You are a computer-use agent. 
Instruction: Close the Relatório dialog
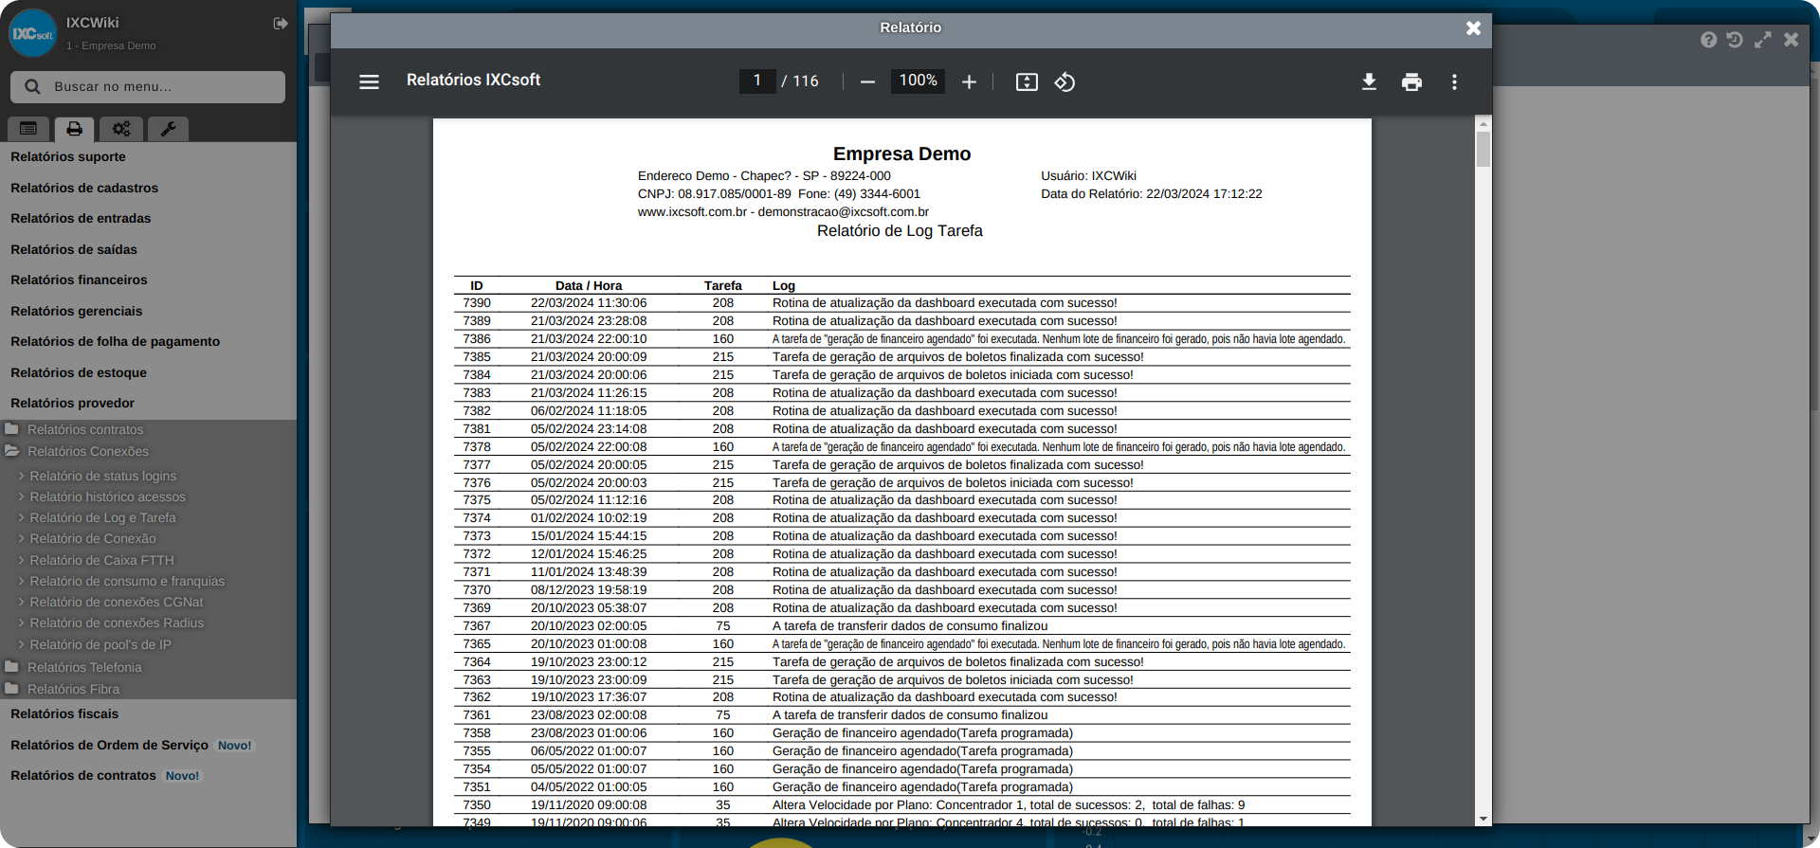(x=1473, y=28)
